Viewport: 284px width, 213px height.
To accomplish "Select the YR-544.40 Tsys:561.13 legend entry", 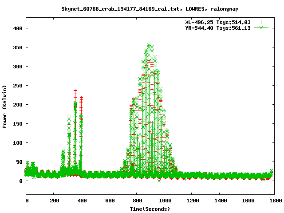I will coord(218,28).
